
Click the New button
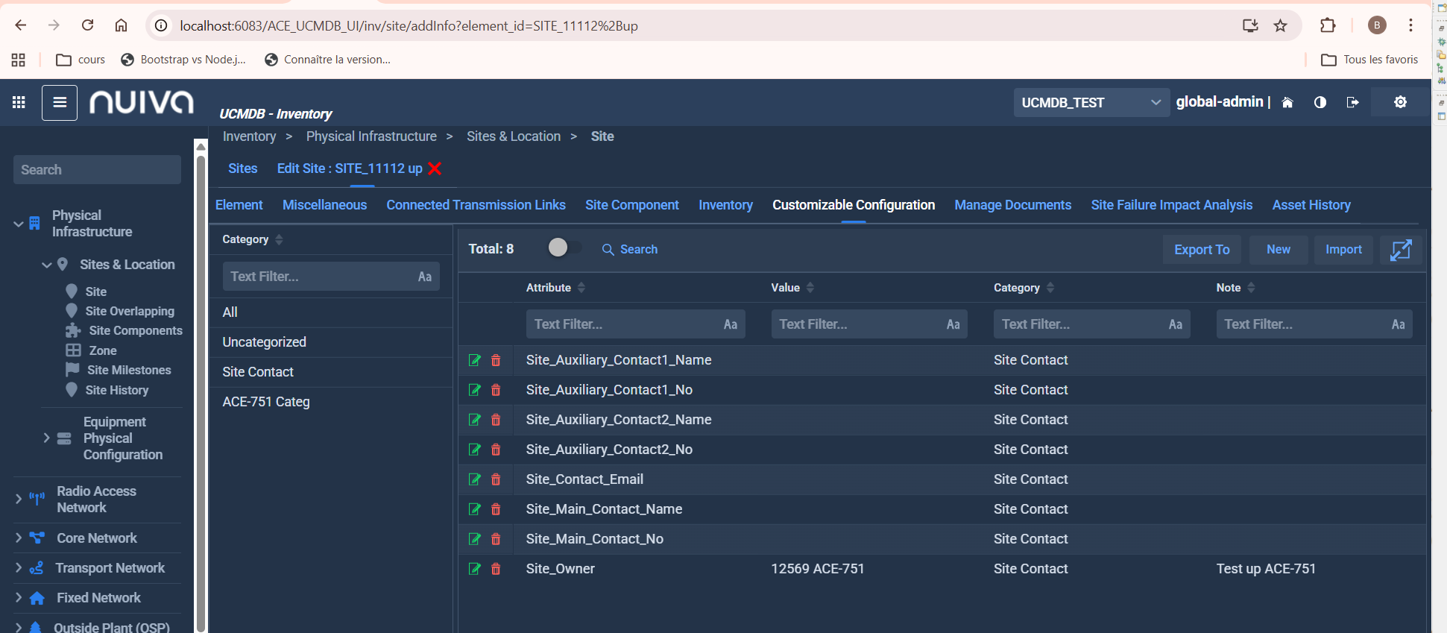[1278, 250]
